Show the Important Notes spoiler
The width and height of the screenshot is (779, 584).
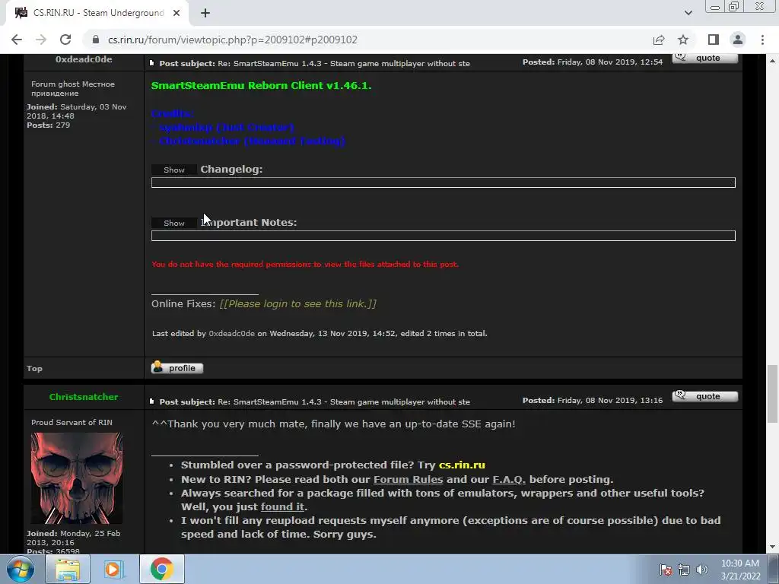pyautogui.click(x=174, y=223)
